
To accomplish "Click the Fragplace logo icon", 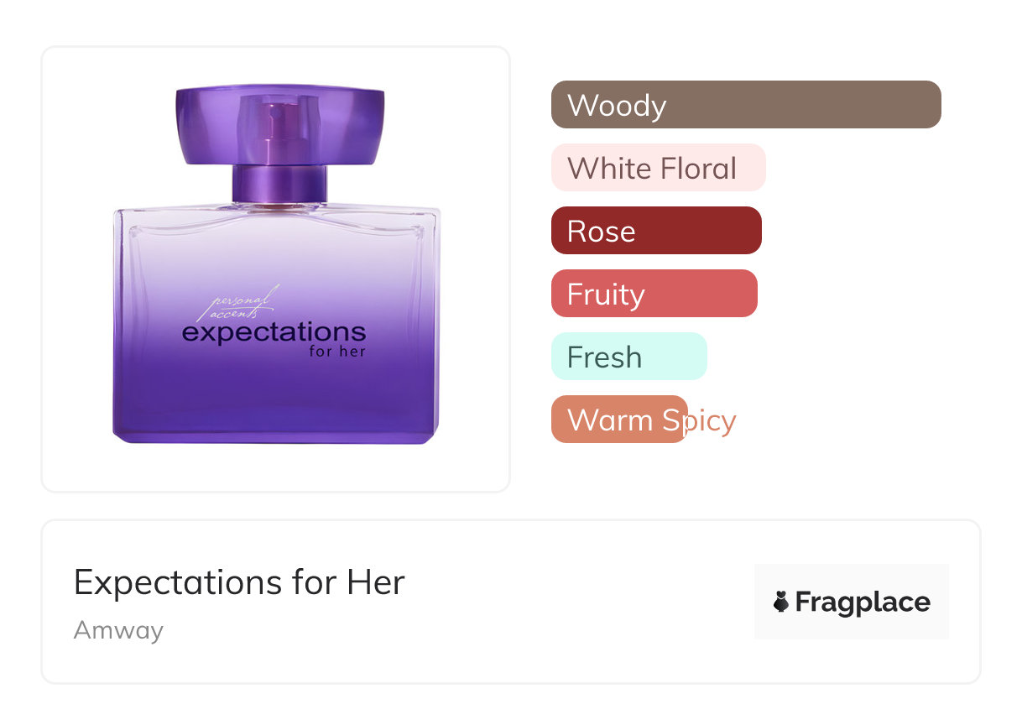I will [781, 602].
